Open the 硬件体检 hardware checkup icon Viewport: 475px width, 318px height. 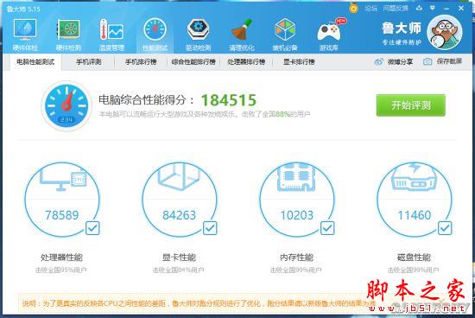pyautogui.click(x=25, y=35)
